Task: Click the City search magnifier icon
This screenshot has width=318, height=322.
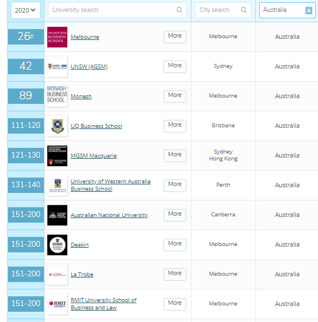Action: coord(243,10)
